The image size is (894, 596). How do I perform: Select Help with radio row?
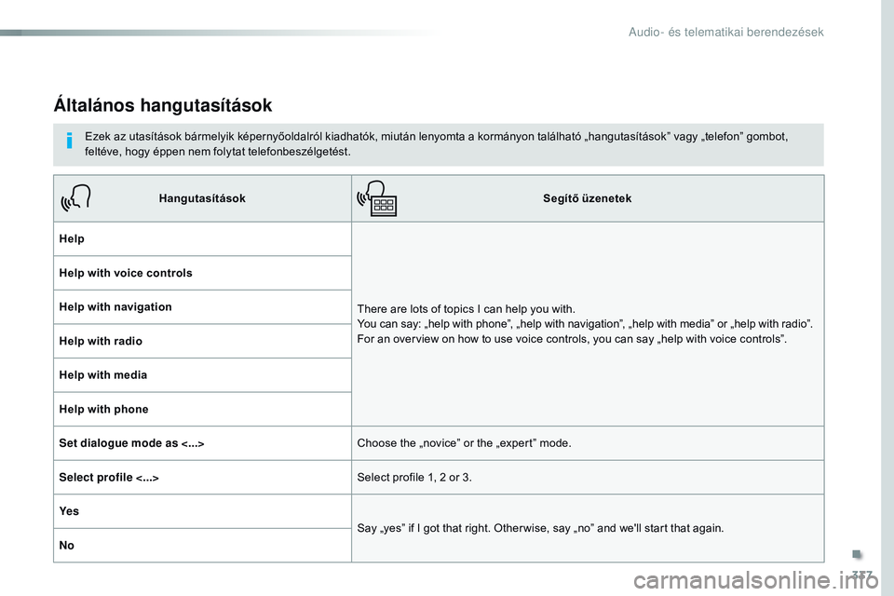202,341
